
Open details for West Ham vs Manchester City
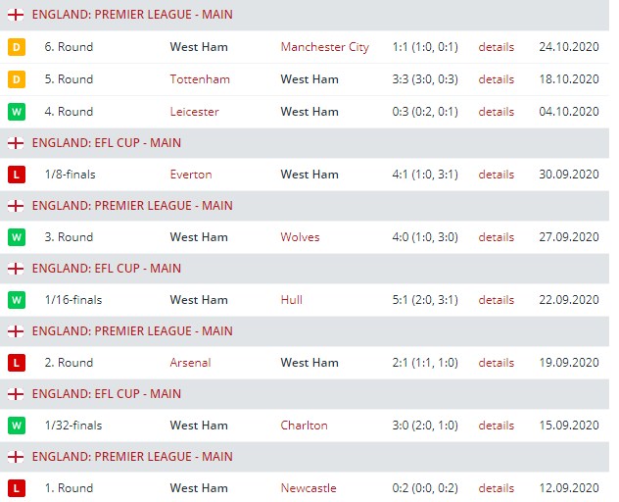click(x=496, y=47)
